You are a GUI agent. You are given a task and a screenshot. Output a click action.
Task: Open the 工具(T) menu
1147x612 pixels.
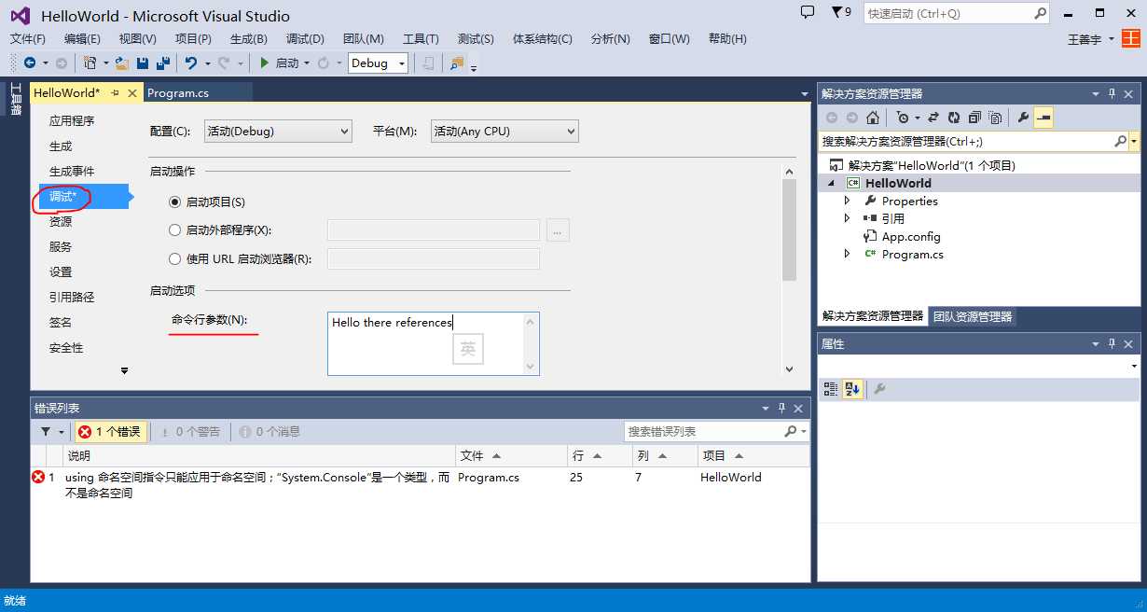point(421,38)
